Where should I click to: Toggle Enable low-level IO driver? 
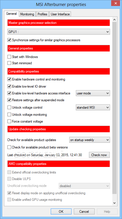pos(9,86)
